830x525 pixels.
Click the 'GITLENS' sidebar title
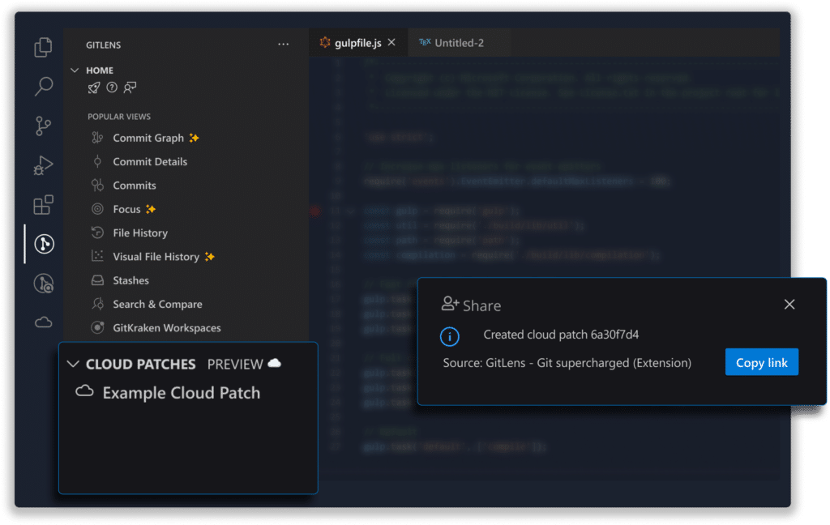pos(103,45)
